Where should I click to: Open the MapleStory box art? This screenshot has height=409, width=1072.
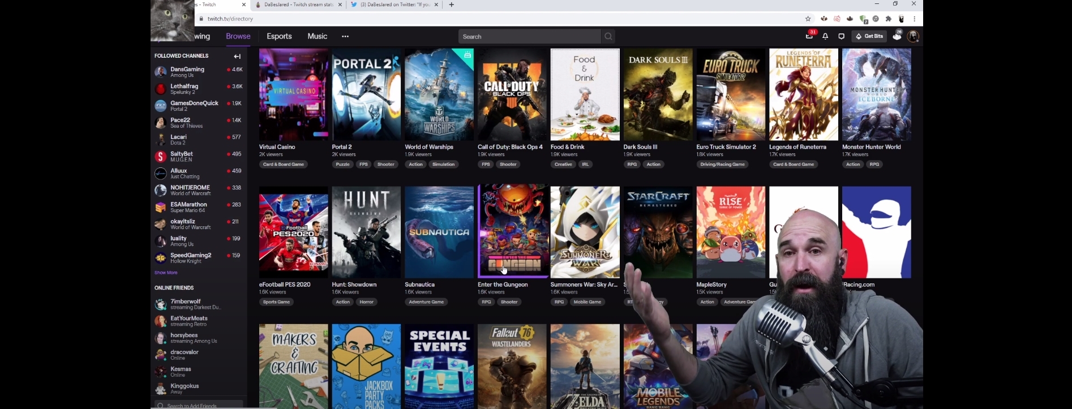click(731, 232)
